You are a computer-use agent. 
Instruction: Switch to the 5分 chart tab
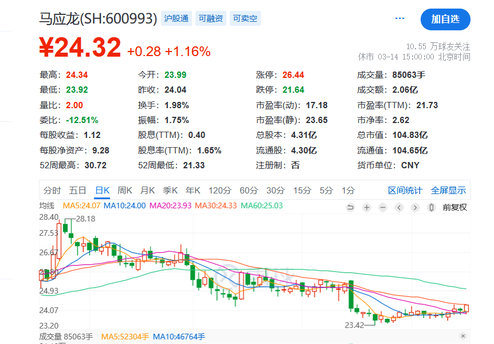327,191
